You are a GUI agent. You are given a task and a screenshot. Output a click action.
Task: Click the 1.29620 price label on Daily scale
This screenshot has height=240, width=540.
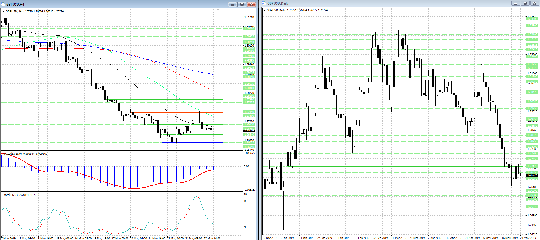pos(533,111)
